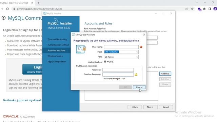This screenshot has height=122, width=217.
Task: Click the Password field under user credentials
Action: (x=118, y=70)
